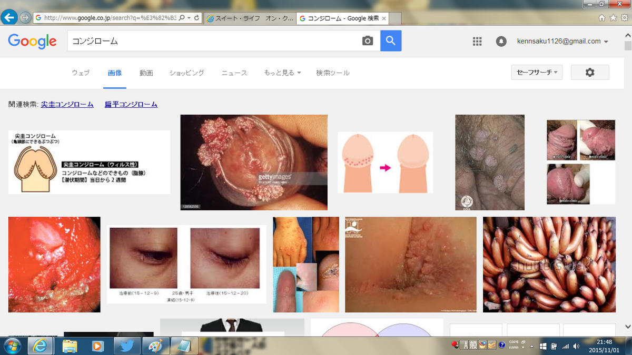632x355 pixels.
Task: Open File Explorer from the taskbar
Action: tap(70, 346)
